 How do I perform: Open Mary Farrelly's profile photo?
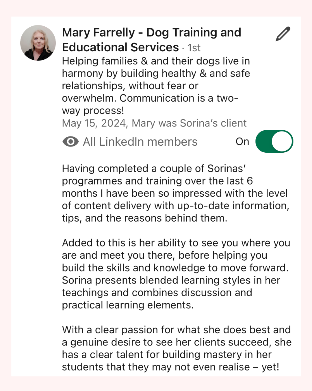click(x=38, y=43)
